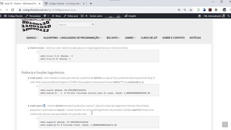Click the site Search input field
The image size is (231, 130).
coord(74,25)
